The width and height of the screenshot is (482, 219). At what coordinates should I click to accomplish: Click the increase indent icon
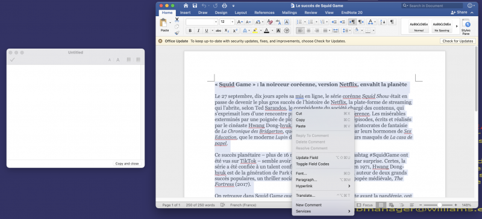(x=342, y=22)
